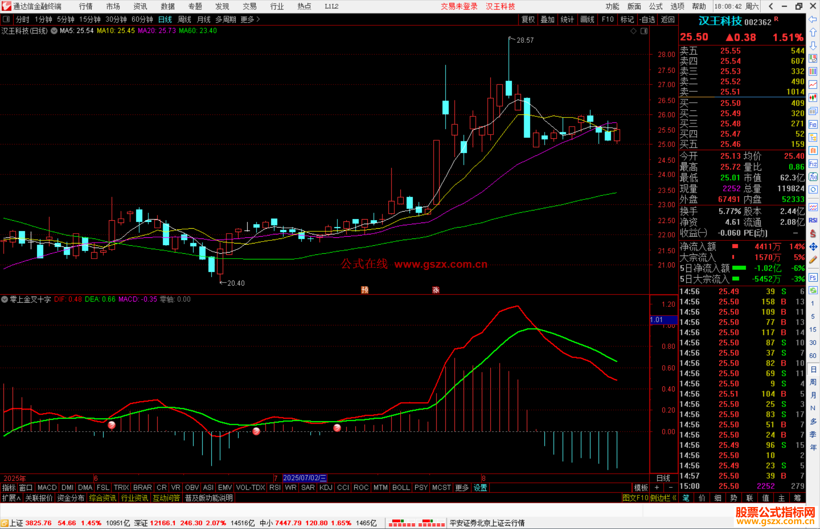Image resolution: width=820 pixels, height=529 pixels.
Task: Click the 笔 tick tab at bottom right
Action: point(686,498)
